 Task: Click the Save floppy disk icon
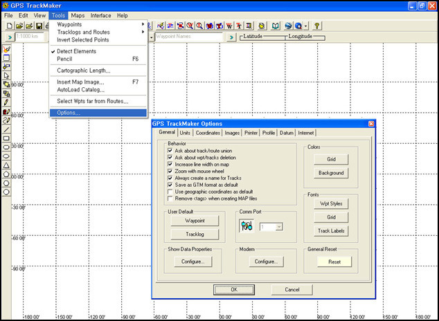(x=39, y=26)
